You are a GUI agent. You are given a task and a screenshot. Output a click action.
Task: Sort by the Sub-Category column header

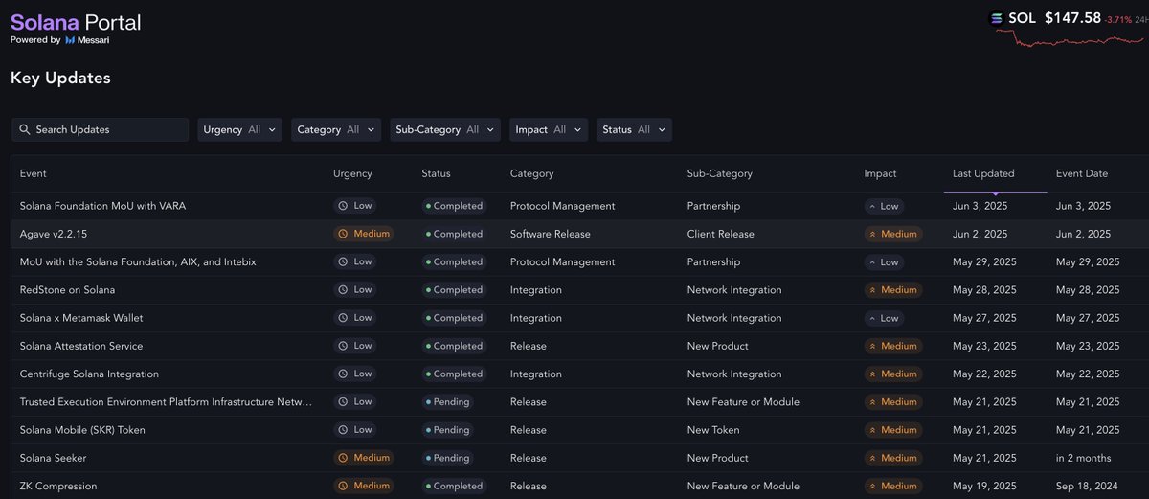pos(720,173)
